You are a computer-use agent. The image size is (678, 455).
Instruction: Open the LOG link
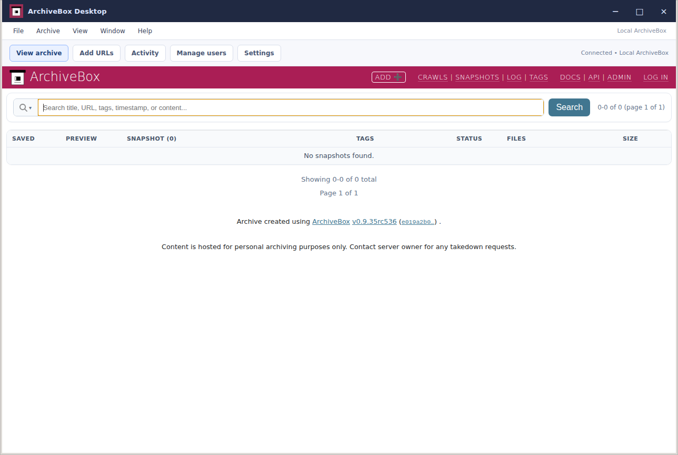click(514, 77)
